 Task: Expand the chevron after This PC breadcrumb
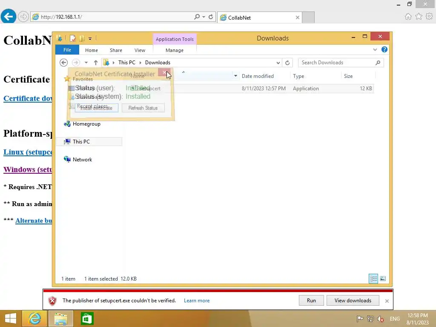click(141, 63)
